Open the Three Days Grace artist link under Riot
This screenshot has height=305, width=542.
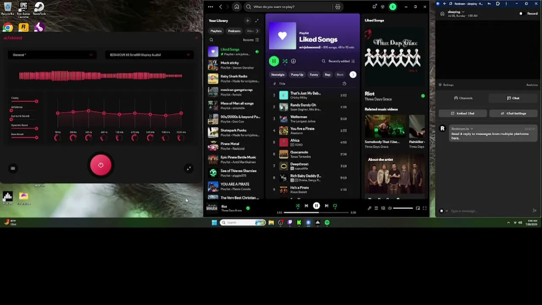pos(378,99)
